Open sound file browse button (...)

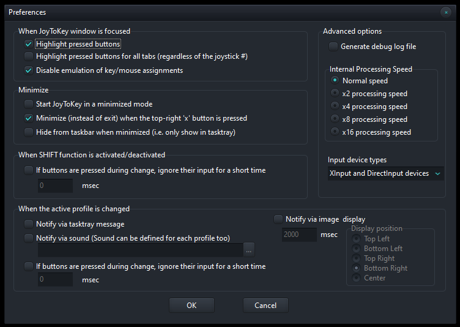(249, 250)
